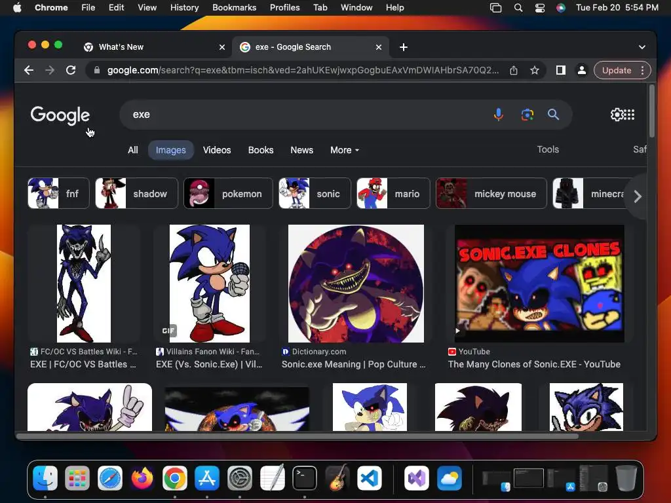Open Control Center in menu bar
The width and height of the screenshot is (671, 503).
(540, 8)
